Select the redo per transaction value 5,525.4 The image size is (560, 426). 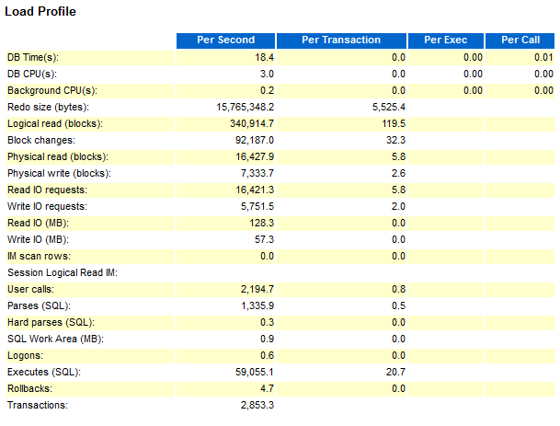point(389,108)
